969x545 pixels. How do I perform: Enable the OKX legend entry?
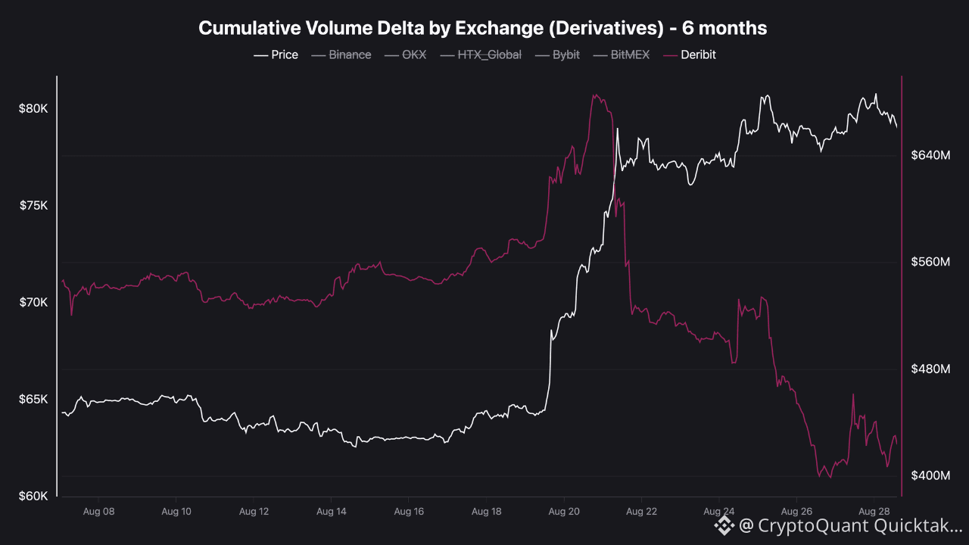pyautogui.click(x=405, y=54)
